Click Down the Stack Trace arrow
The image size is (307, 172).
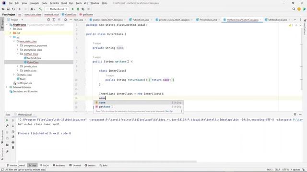(x=13, y=126)
